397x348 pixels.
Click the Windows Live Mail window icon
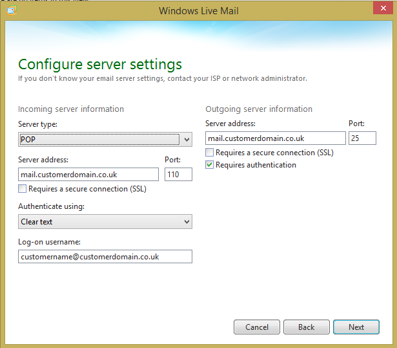pos(12,10)
